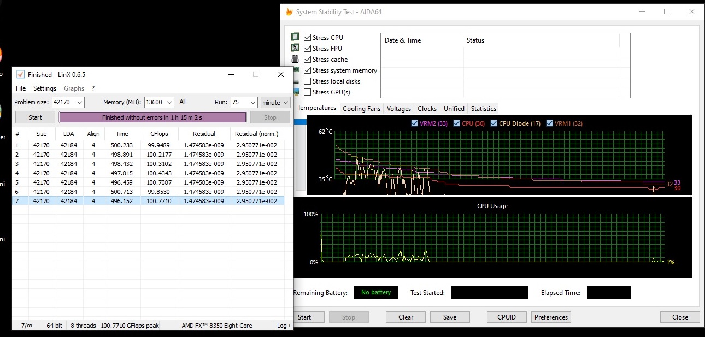Click the AIDA64 flame title icon
This screenshot has width=705, height=337.
click(289, 11)
